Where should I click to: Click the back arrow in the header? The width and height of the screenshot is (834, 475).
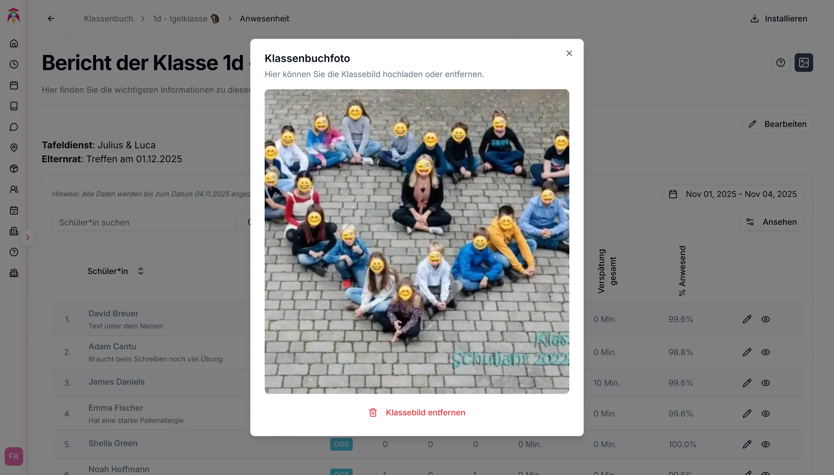pyautogui.click(x=51, y=19)
